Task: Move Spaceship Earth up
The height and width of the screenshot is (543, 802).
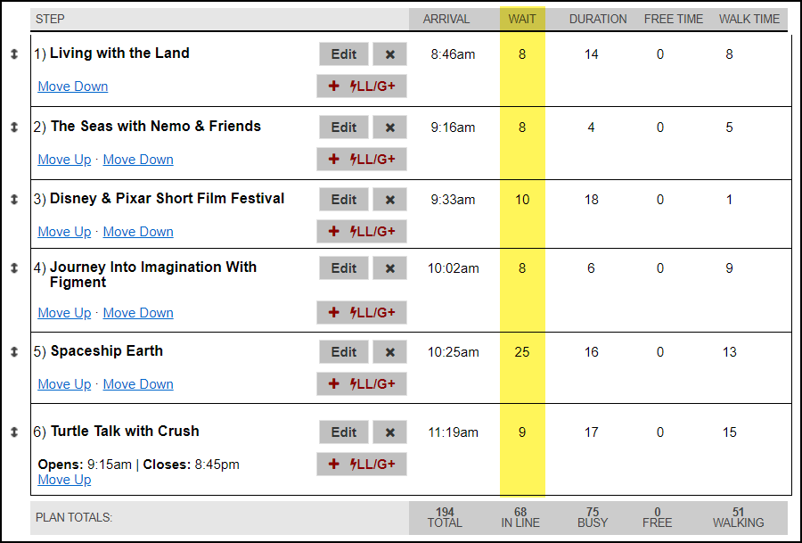Action: click(x=64, y=384)
